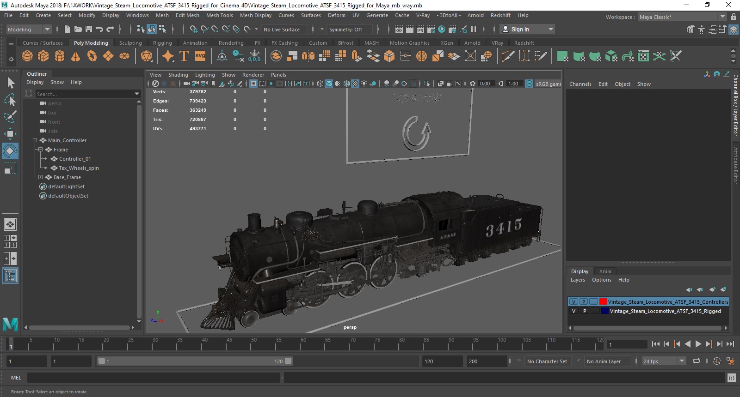Click the red Controllers layer color swatch
This screenshot has width=740, height=397.
(603, 301)
